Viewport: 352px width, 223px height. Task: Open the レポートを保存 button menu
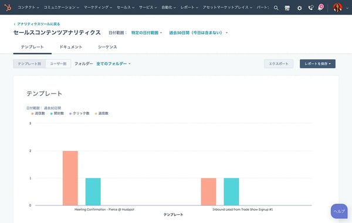pyautogui.click(x=317, y=64)
